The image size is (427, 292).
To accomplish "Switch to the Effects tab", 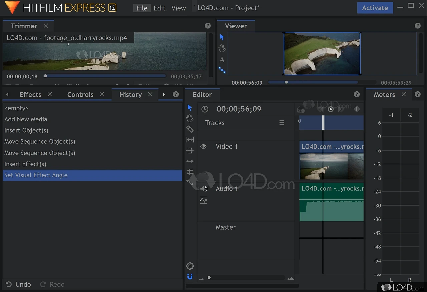I will coord(30,94).
